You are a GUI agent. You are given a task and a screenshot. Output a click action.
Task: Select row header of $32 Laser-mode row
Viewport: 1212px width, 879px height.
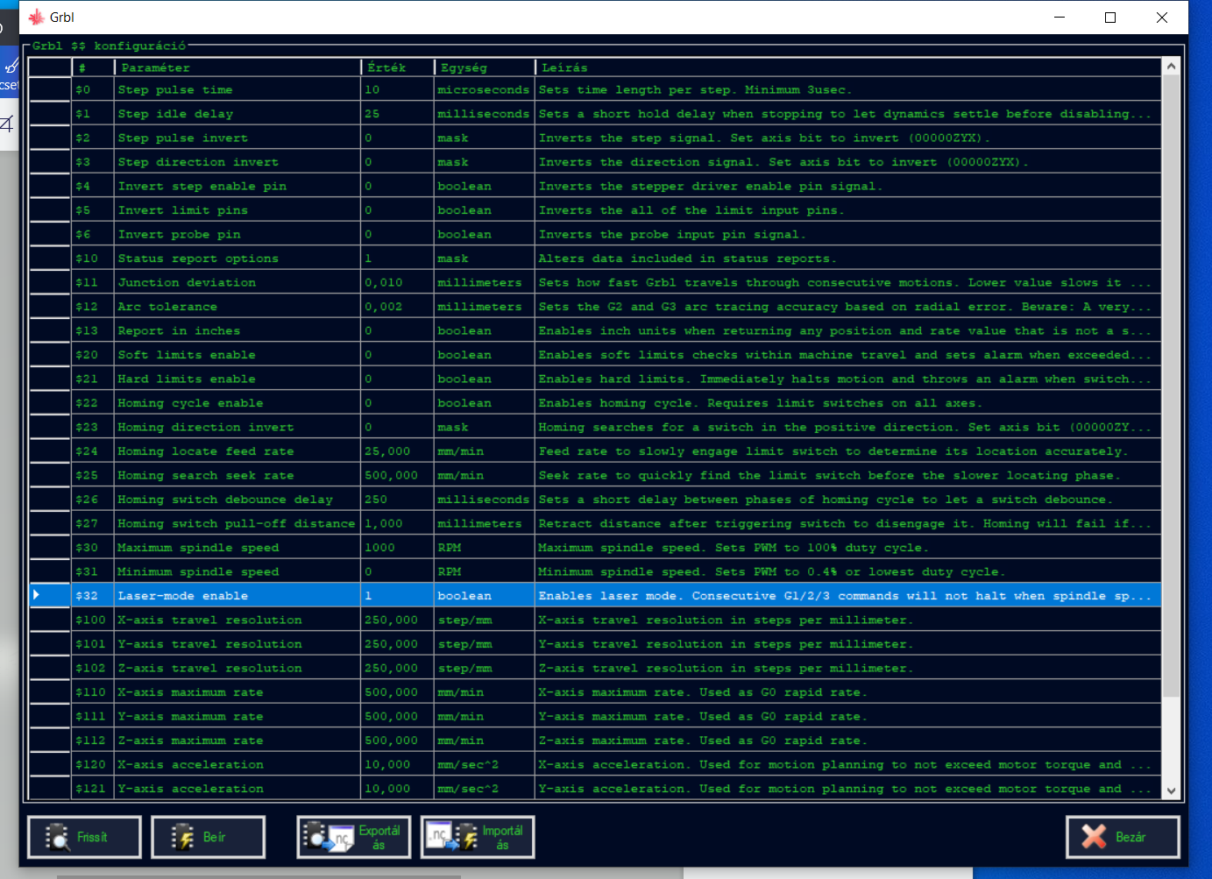pyautogui.click(x=50, y=596)
